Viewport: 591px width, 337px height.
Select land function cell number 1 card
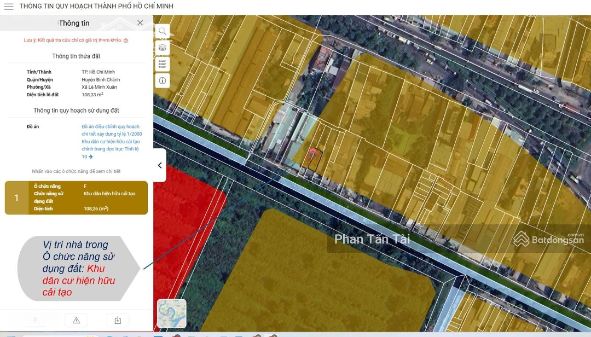click(76, 197)
